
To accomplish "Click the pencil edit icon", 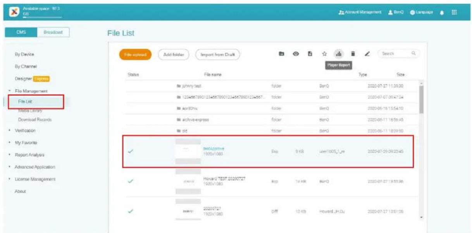I will [367, 54].
